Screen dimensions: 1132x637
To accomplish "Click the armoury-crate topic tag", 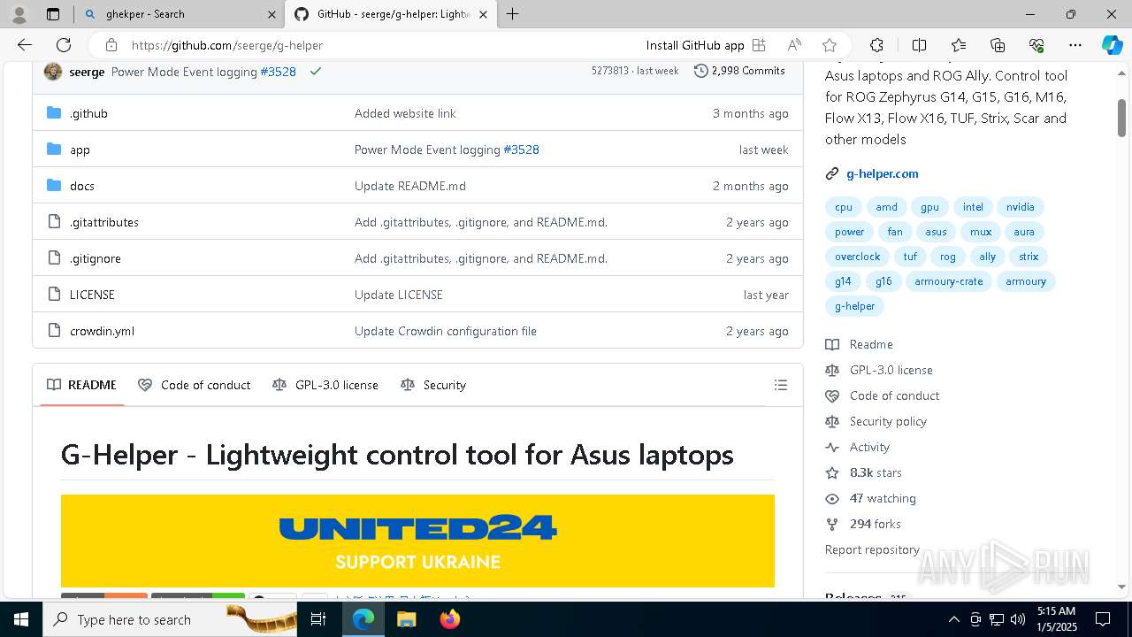I will point(949,281).
